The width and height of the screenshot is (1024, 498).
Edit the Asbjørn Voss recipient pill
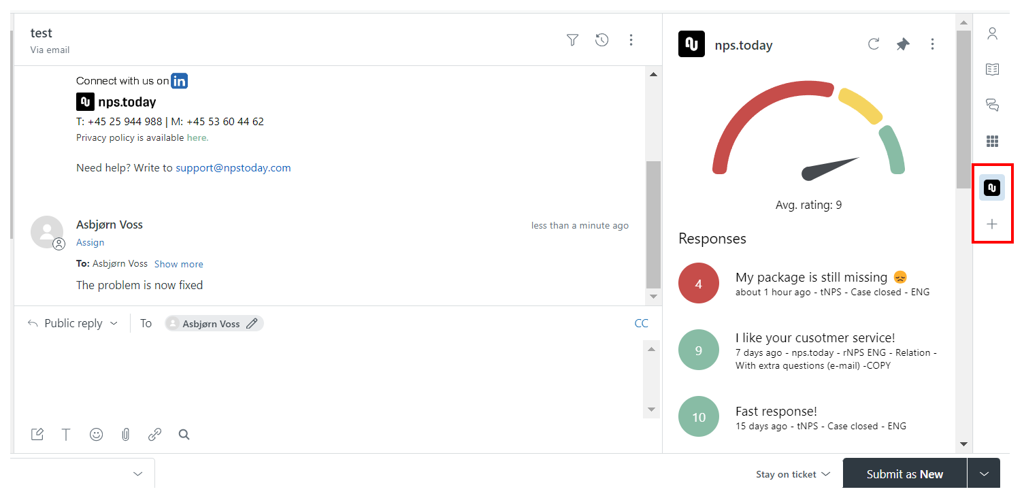coord(251,323)
